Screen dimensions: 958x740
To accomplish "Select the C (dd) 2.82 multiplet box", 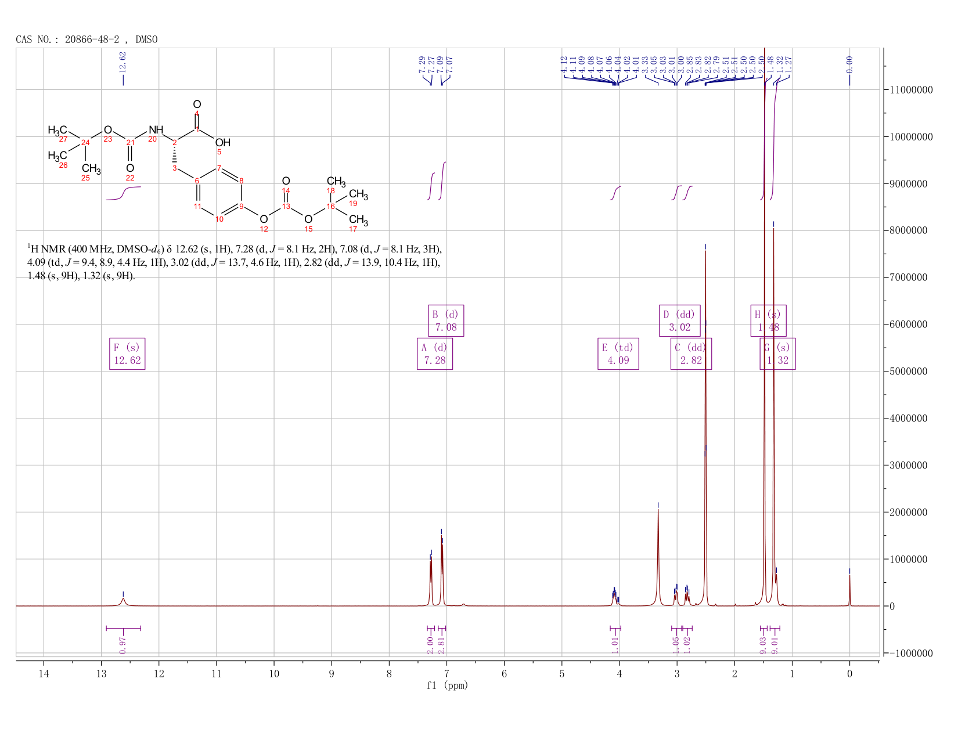I will (x=691, y=354).
